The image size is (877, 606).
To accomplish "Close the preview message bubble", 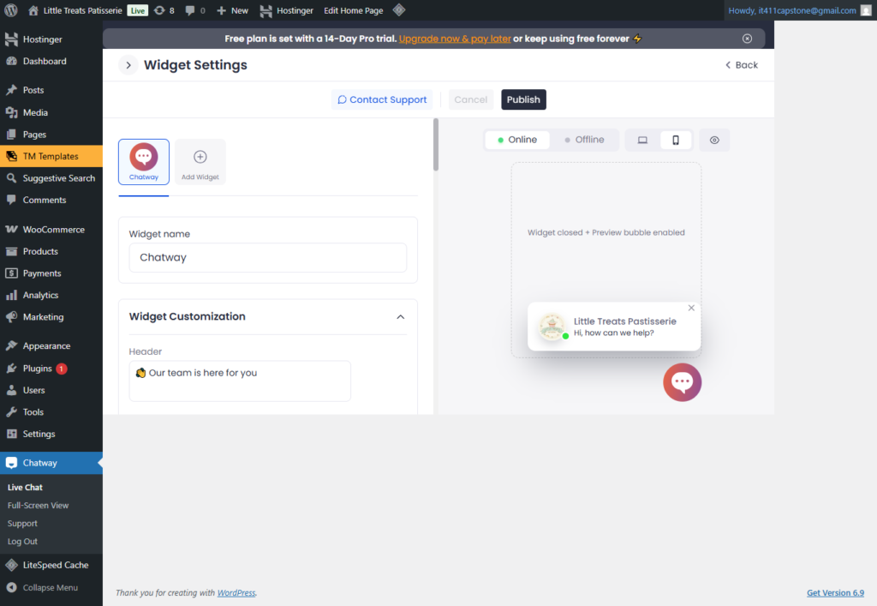I will point(691,309).
